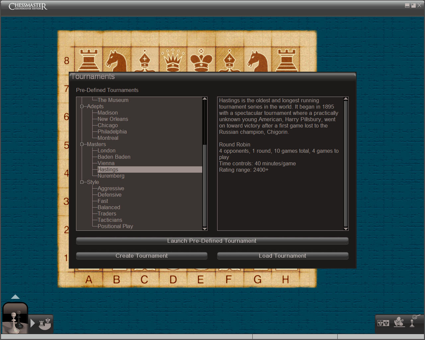Click the two kings icon in bottom-right toolbar
The image size is (425, 340).
tap(383, 323)
